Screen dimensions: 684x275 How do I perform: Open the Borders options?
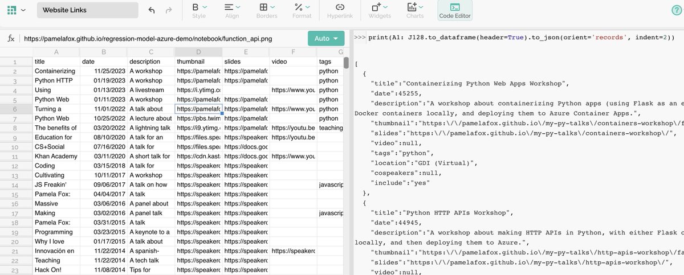click(x=267, y=11)
